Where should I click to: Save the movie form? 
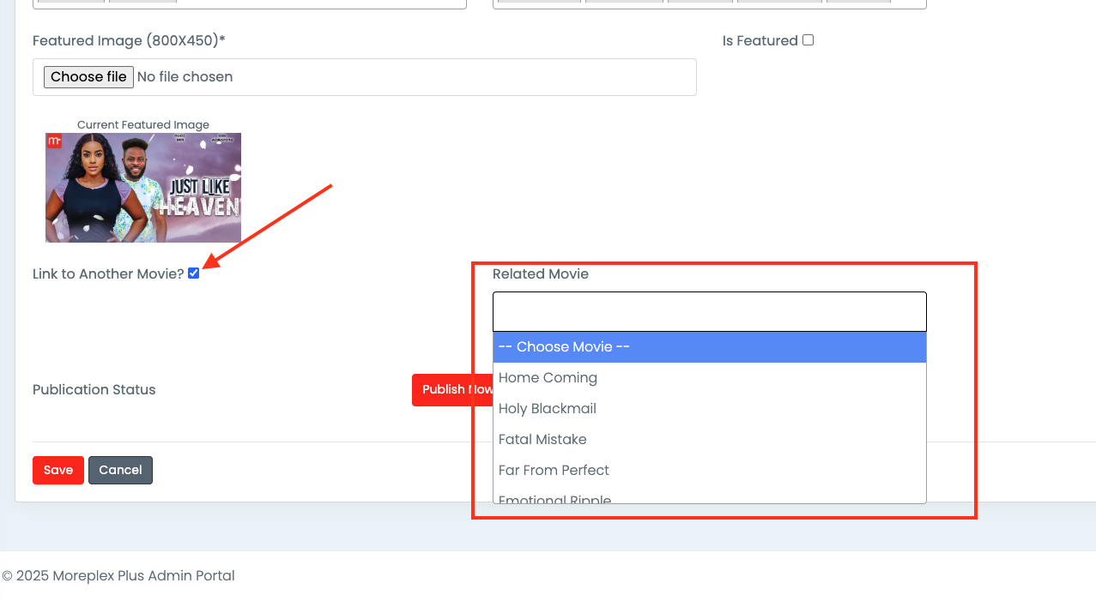(58, 470)
